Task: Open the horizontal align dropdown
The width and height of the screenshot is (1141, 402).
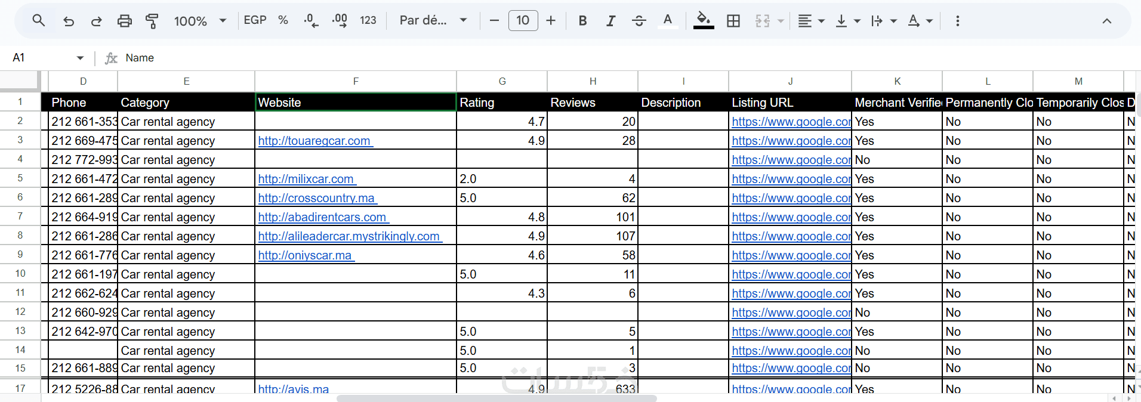Action: tap(811, 21)
